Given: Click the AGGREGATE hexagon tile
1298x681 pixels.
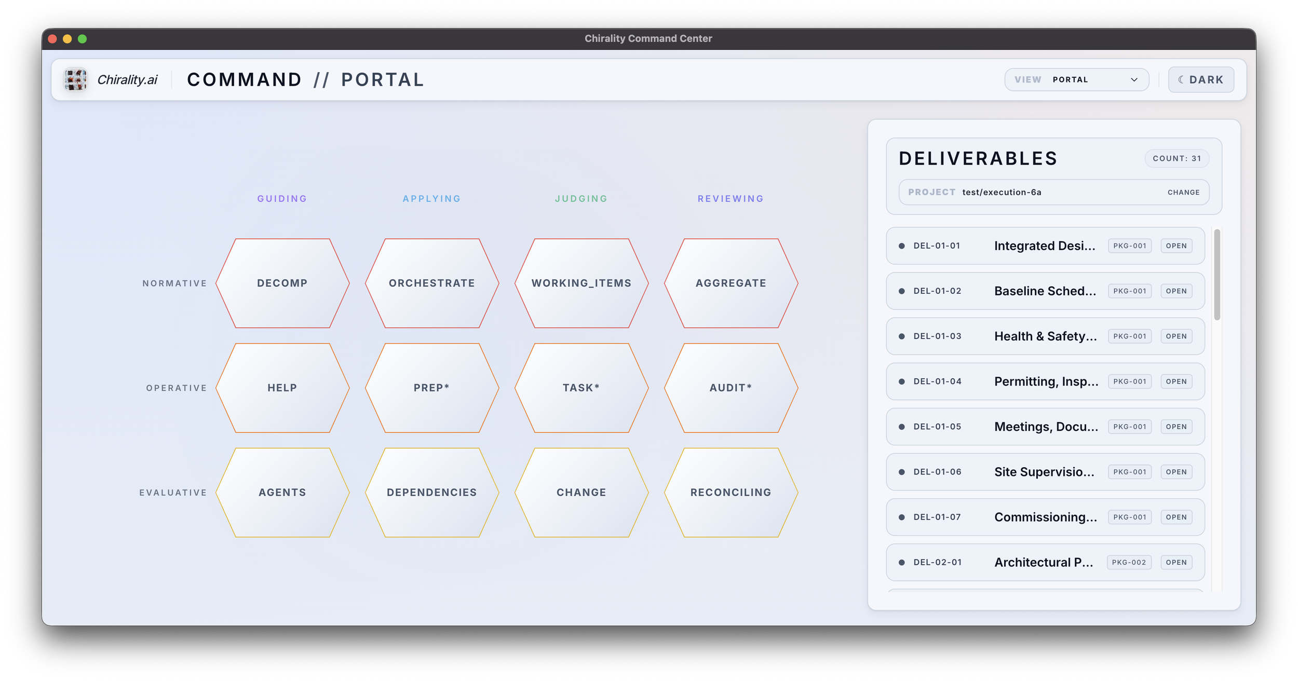Looking at the screenshot, I should pyautogui.click(x=731, y=283).
